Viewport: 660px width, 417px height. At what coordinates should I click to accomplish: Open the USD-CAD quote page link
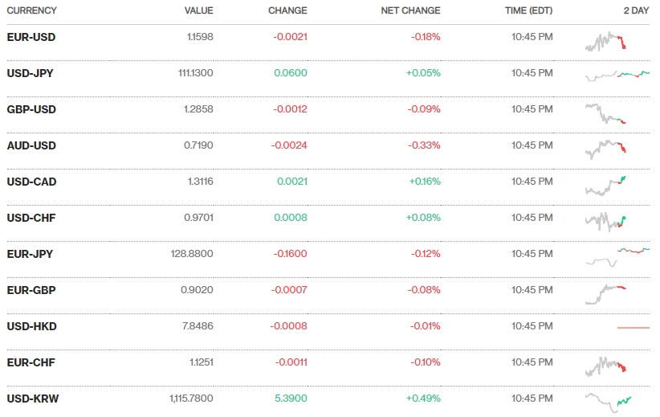31,182
